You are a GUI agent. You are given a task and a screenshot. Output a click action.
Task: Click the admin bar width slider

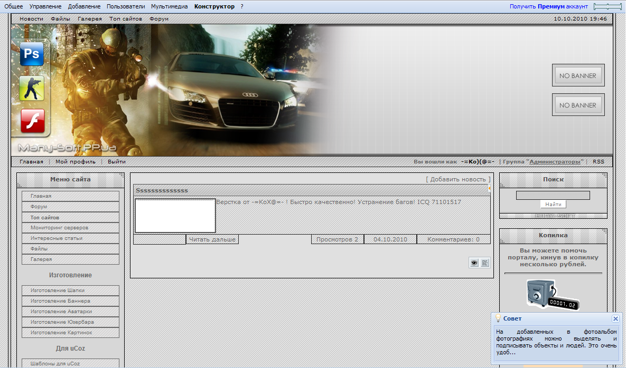coord(608,6)
